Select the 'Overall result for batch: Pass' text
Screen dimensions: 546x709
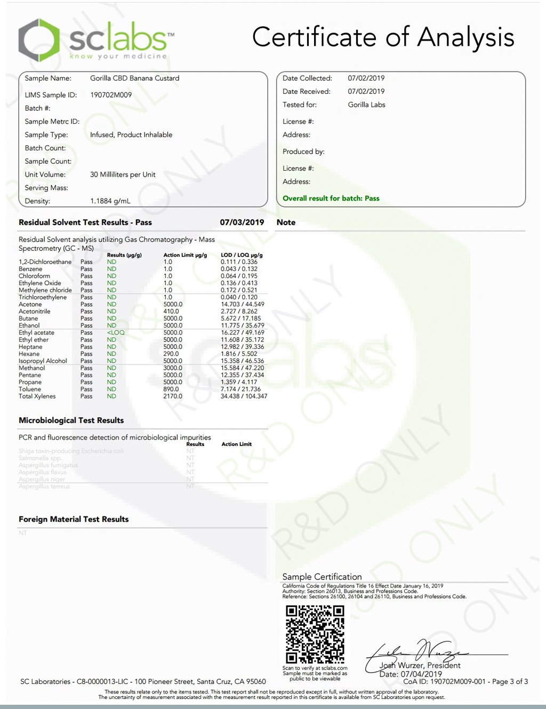point(331,198)
